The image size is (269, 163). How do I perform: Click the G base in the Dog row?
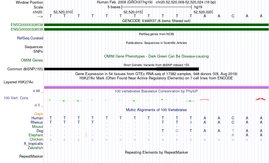tap(177, 131)
